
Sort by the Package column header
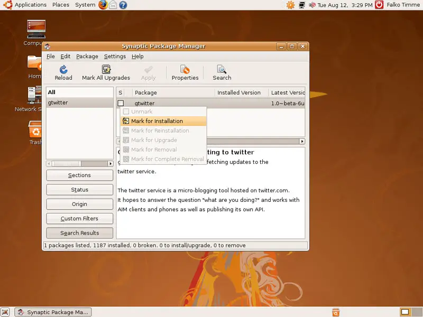click(173, 92)
